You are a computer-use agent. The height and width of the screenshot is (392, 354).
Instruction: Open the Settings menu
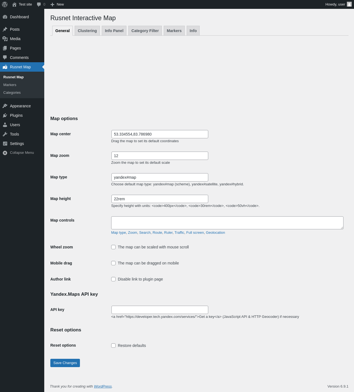click(x=22, y=144)
